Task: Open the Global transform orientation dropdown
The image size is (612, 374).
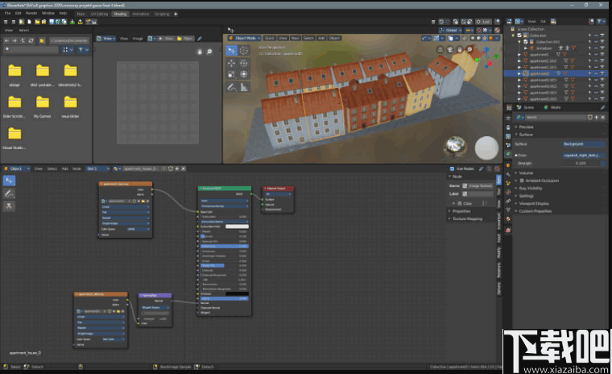Action: coord(450,30)
